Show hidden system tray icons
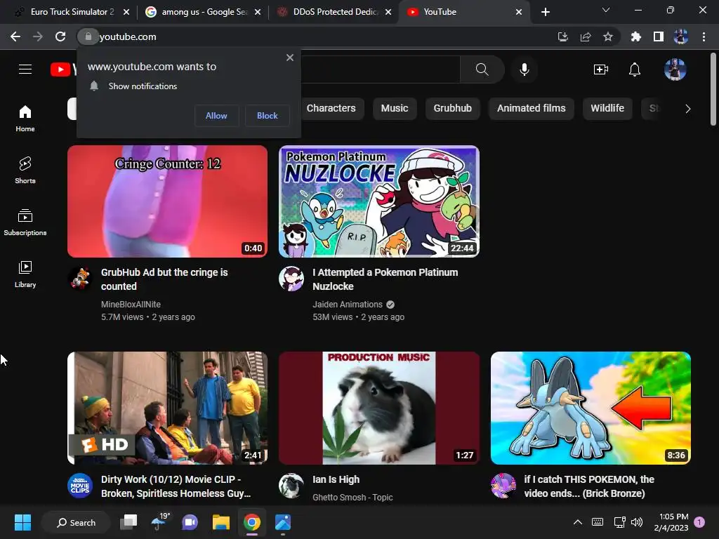The height and width of the screenshot is (539, 719). coord(578,522)
